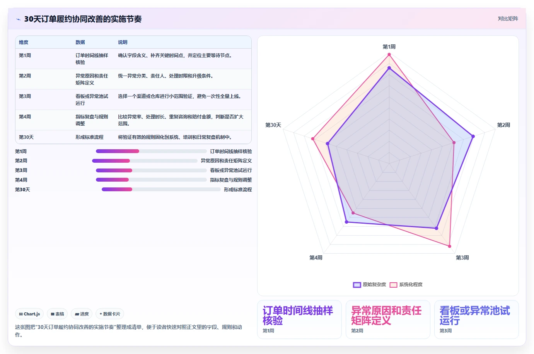
Task: Click the pink data point on 第4周 axis
Action: (x=353, y=213)
